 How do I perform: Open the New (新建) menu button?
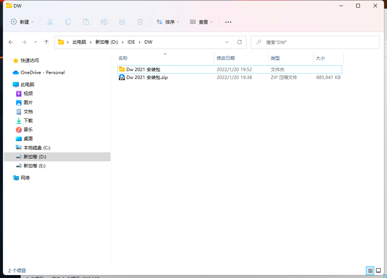(22, 22)
